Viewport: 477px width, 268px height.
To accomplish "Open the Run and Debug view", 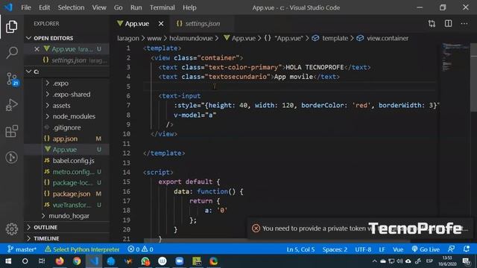I will 12,105.
